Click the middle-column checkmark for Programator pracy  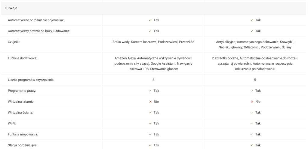(150, 91)
